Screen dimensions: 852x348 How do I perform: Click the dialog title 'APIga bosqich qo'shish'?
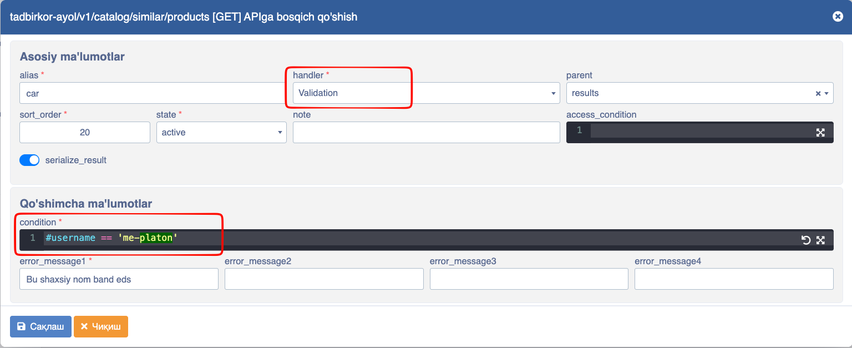(x=301, y=17)
